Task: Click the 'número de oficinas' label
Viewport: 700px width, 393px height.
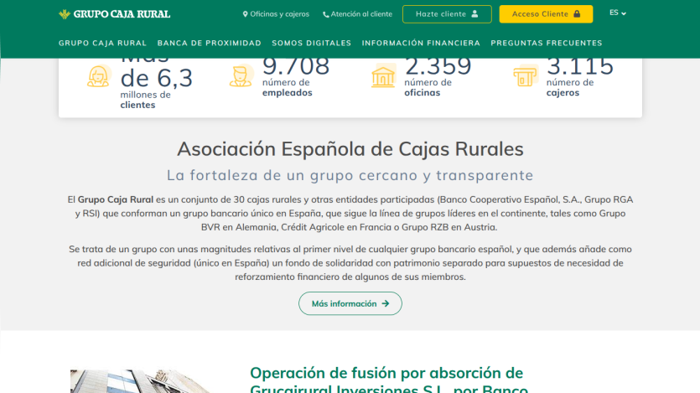Action: (x=428, y=87)
